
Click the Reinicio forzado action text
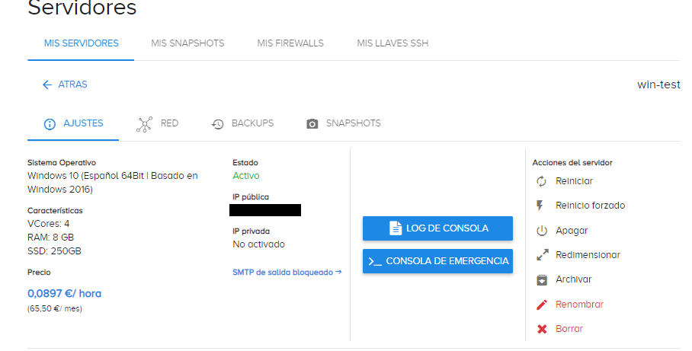pos(591,206)
